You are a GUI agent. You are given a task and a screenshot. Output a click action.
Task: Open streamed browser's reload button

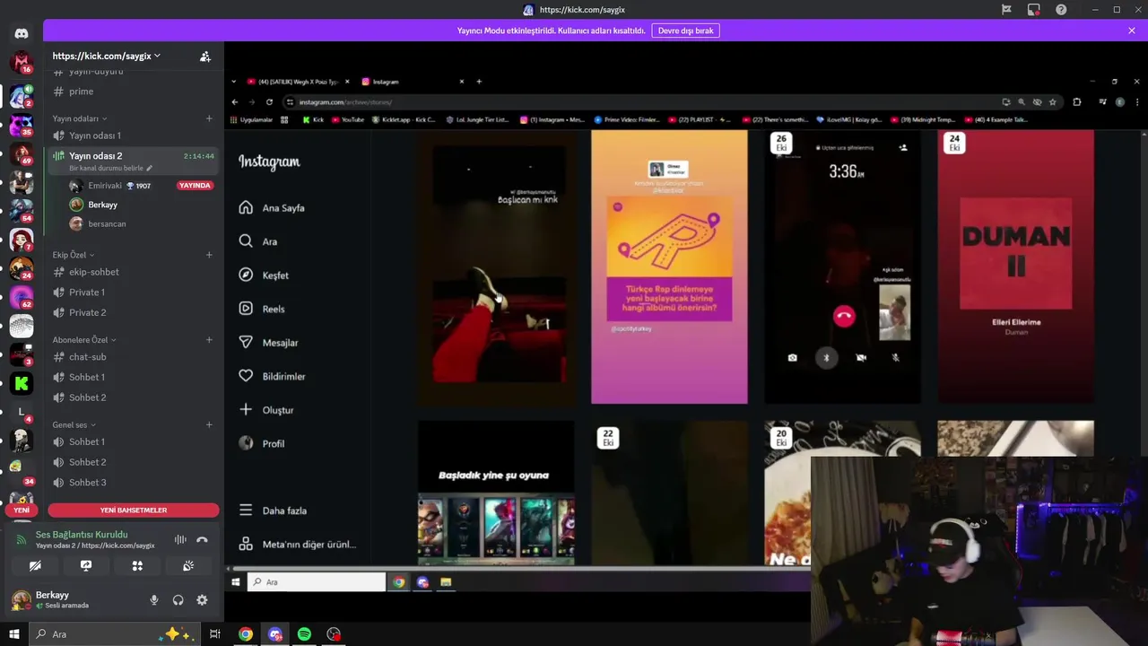point(269,102)
